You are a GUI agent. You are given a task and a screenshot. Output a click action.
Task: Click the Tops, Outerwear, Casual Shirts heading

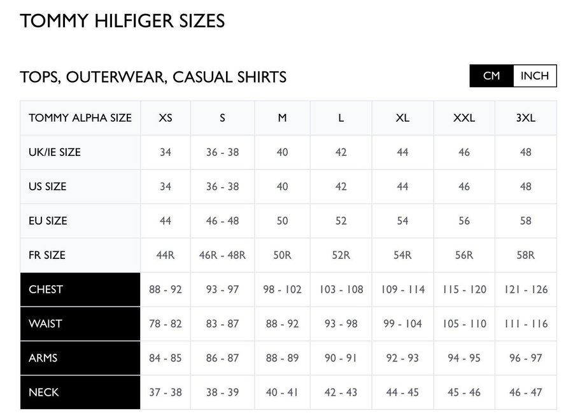153,77
